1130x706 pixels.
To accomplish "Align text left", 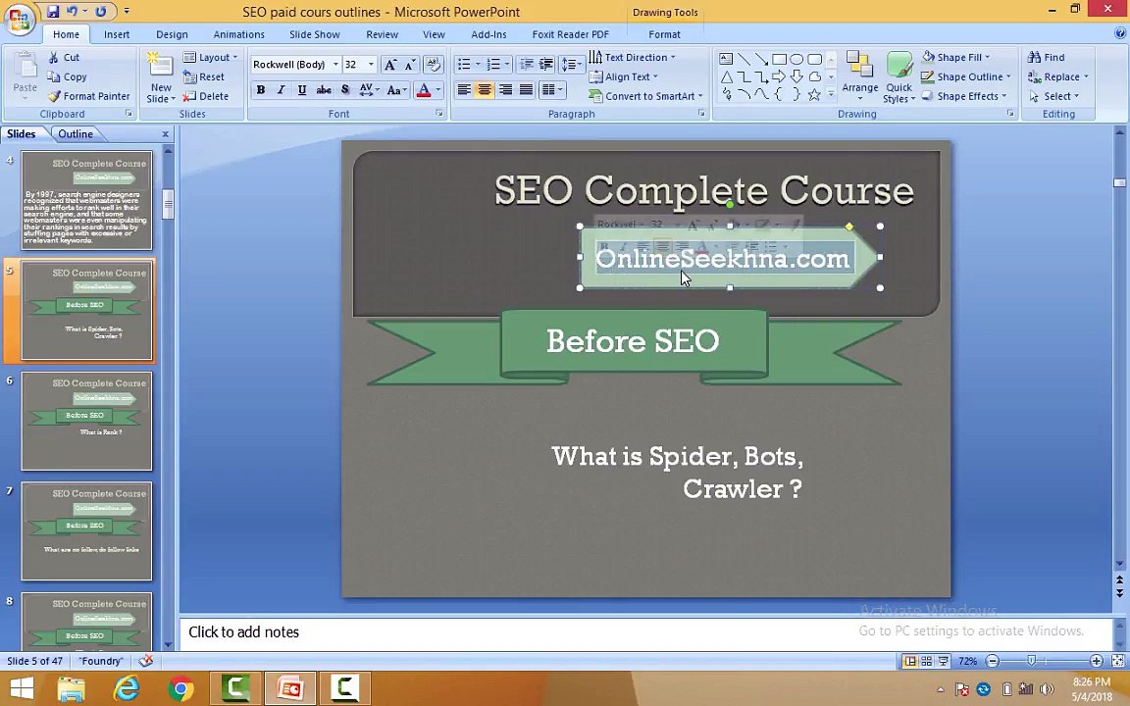I will pos(464,89).
